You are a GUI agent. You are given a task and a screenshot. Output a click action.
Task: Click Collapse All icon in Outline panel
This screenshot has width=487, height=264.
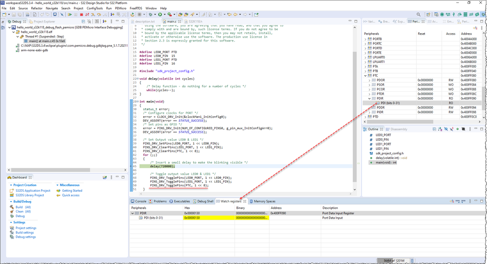(434, 129)
